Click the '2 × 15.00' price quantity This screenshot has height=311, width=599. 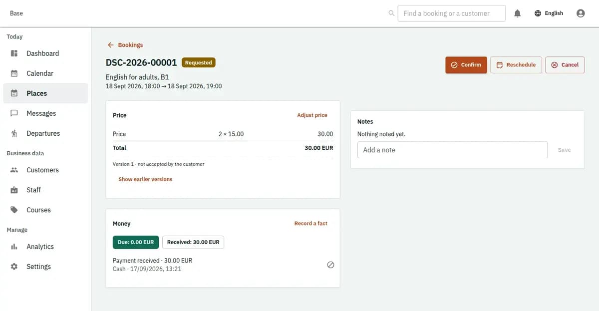[x=231, y=134]
